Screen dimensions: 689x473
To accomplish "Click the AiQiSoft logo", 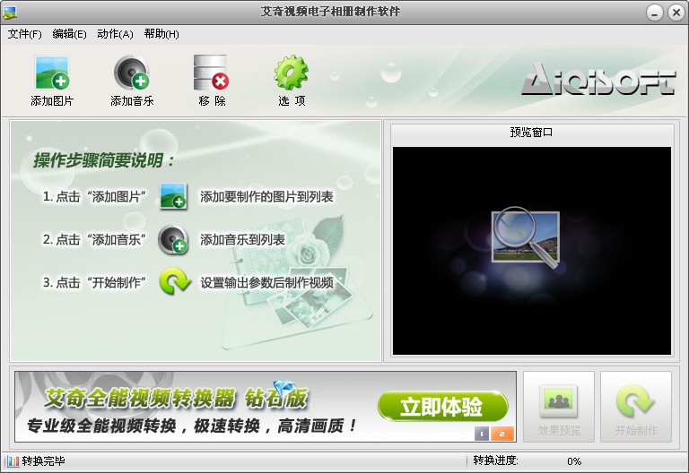I will (598, 79).
